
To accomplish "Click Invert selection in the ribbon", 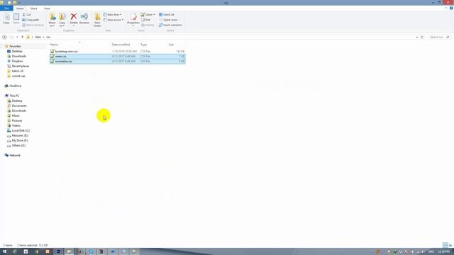I will tap(170, 25).
